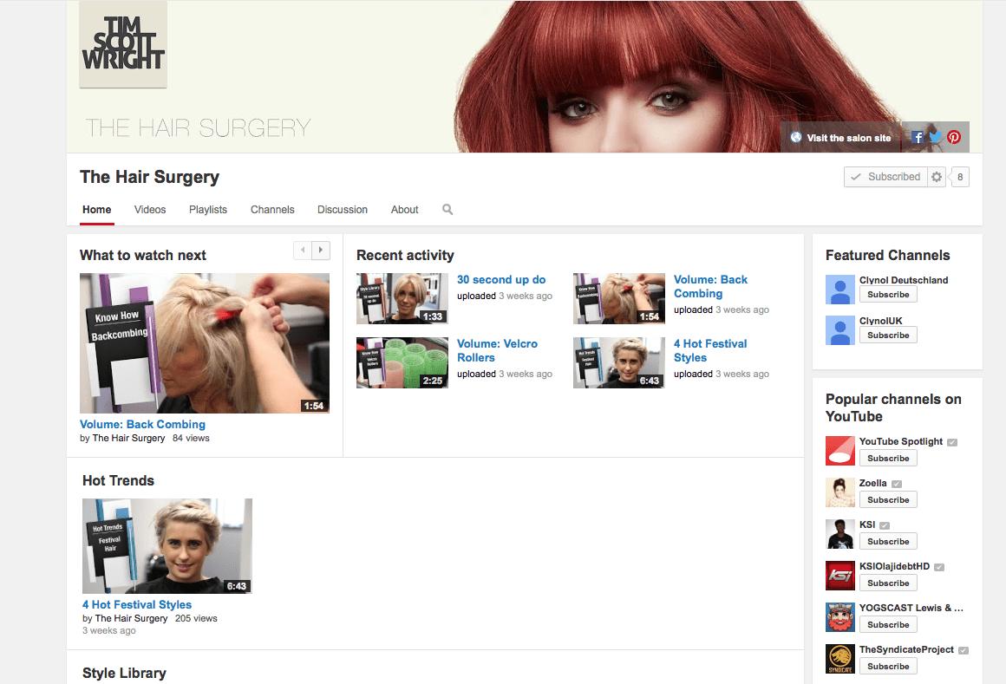Screen dimensions: 1006x684
Task: Click the Tim Scott Wright channel logo
Action: click(x=123, y=44)
